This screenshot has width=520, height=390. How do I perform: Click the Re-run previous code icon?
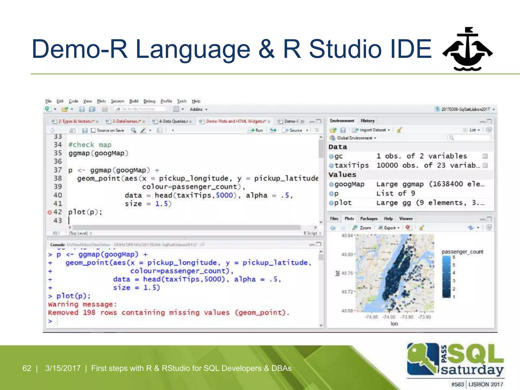[273, 130]
